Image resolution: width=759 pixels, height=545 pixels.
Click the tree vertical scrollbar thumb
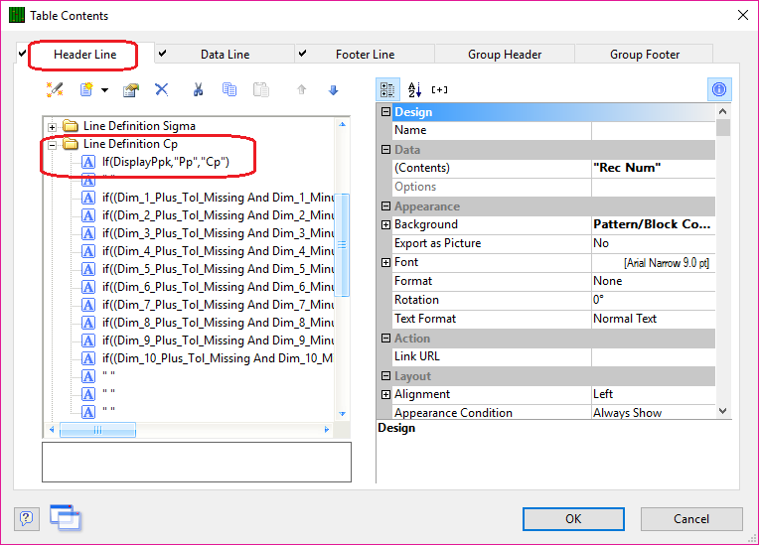click(342, 244)
